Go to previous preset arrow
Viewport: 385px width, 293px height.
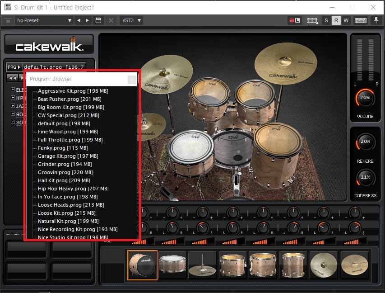point(79,20)
